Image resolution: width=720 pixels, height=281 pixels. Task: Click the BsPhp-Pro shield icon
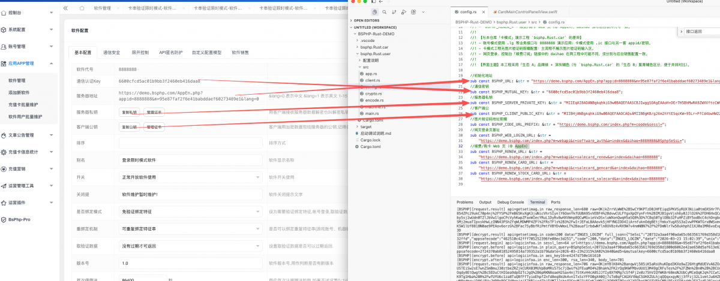(4, 220)
